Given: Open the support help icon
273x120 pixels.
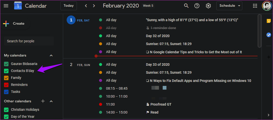Looking at the screenshot, I should (197, 6).
